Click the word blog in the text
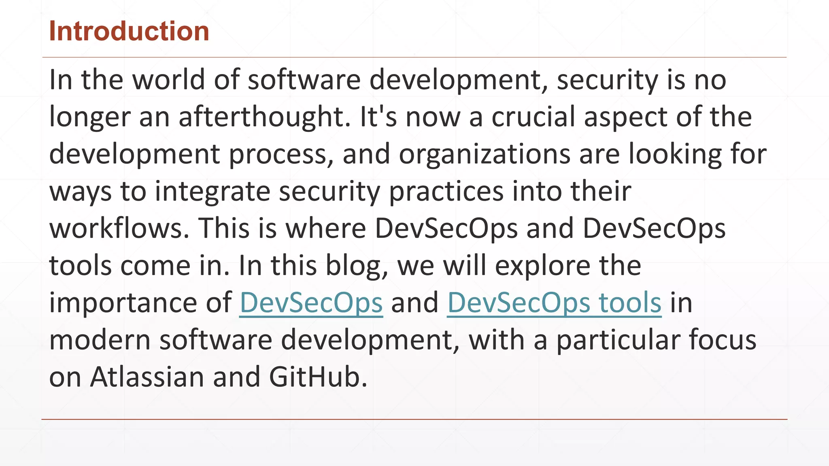 [x=353, y=266]
